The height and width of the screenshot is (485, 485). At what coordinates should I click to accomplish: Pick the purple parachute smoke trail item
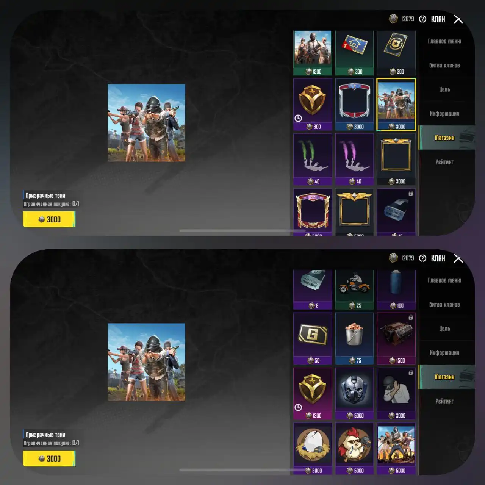354,160
